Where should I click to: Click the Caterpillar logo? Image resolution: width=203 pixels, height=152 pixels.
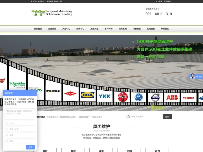(54, 91)
